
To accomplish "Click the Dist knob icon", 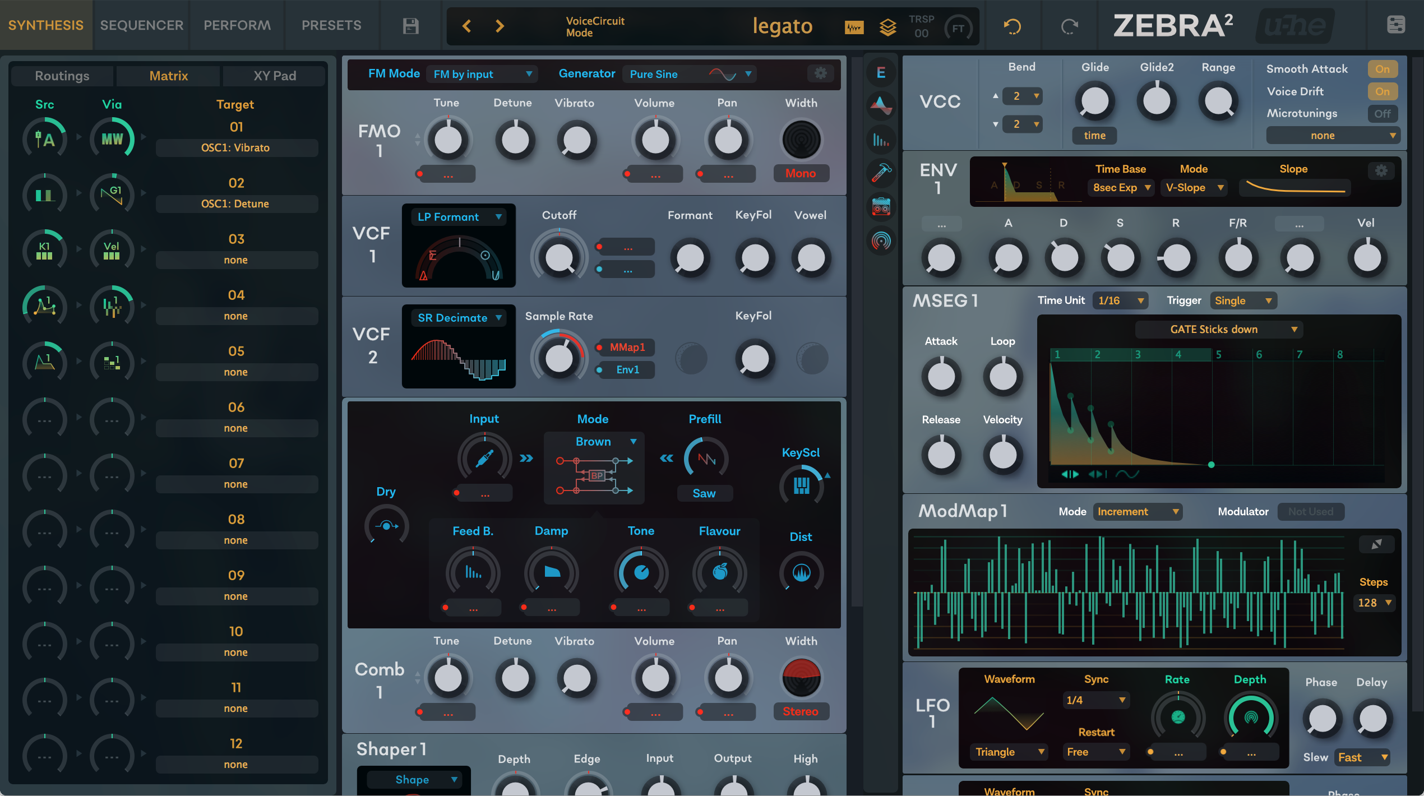I will point(801,572).
